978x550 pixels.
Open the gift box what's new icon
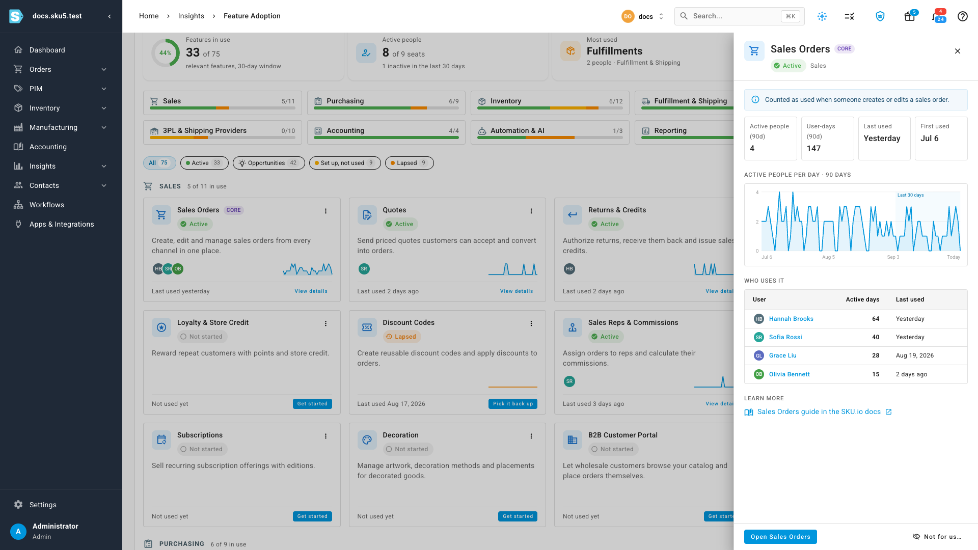tap(909, 16)
